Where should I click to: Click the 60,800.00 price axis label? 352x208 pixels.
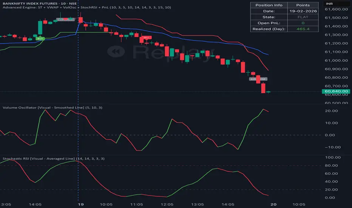coord(336,78)
